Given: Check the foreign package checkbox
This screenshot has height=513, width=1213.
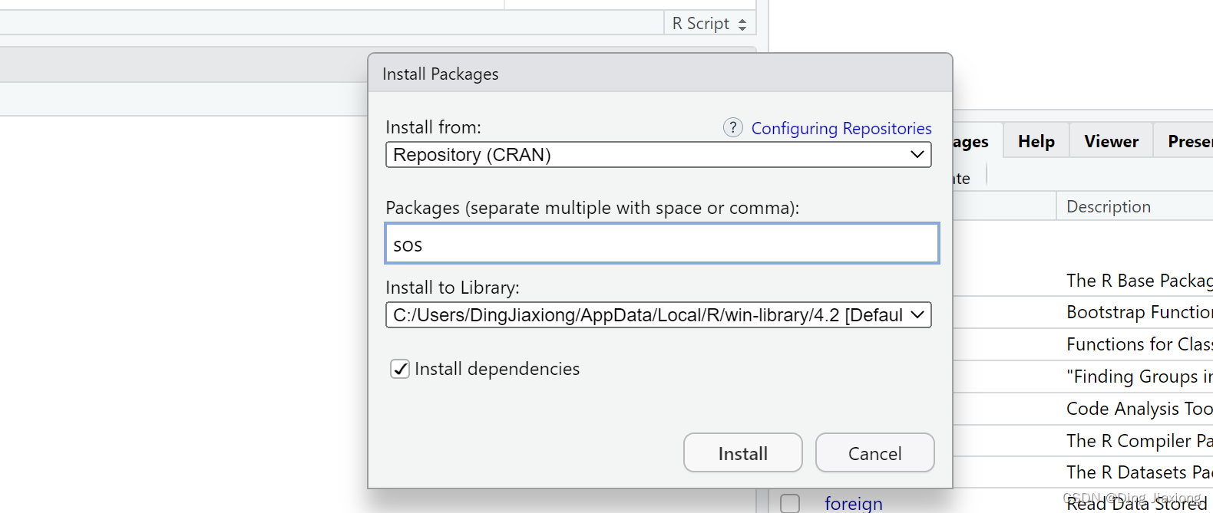Looking at the screenshot, I should click(x=790, y=503).
